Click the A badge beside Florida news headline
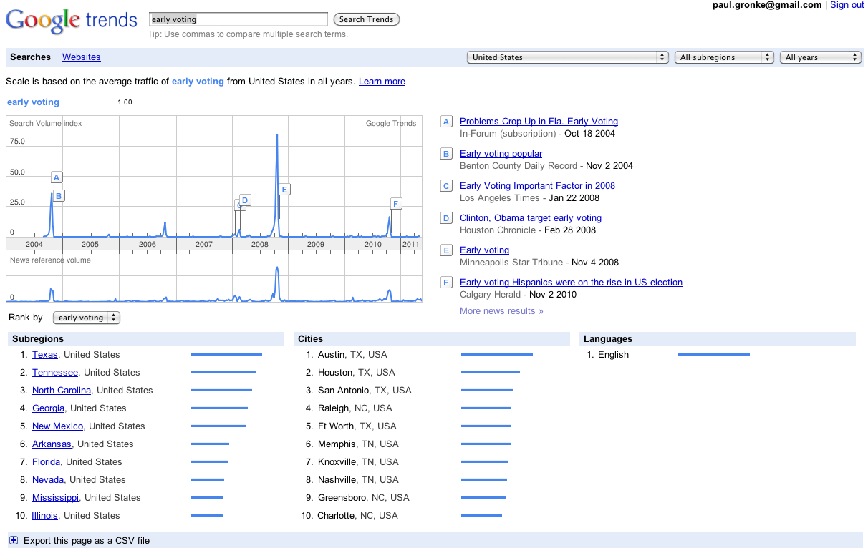The height and width of the screenshot is (558, 868). 446,122
